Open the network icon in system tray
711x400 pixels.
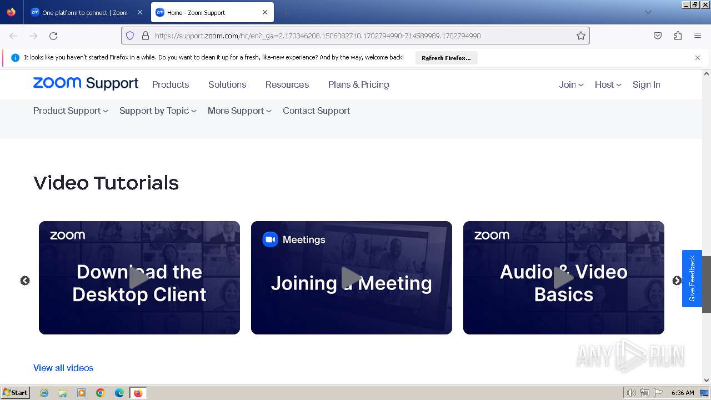tap(644, 393)
